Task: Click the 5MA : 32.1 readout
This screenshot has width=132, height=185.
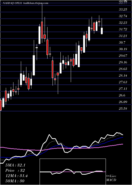Action: point(15,165)
